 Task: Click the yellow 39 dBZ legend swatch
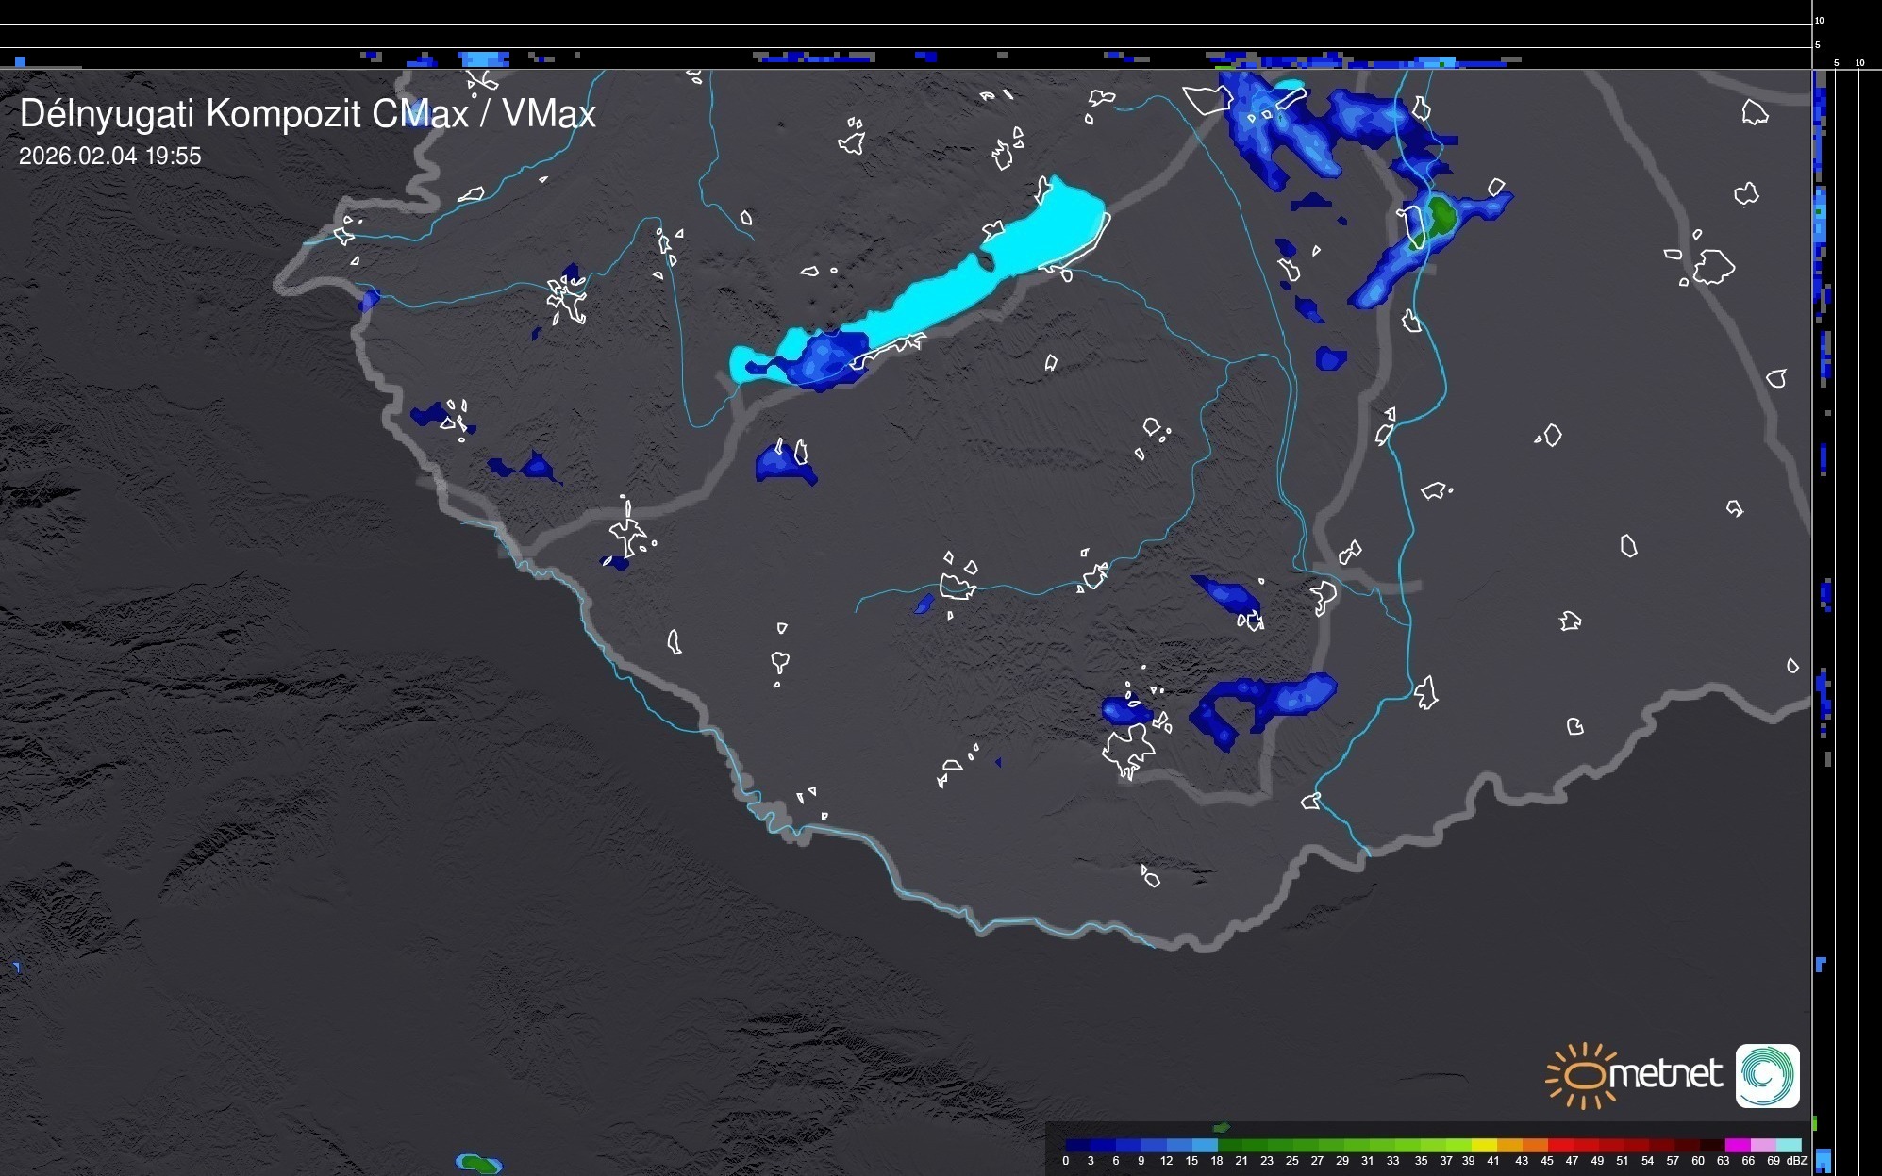pyautogui.click(x=1484, y=1145)
